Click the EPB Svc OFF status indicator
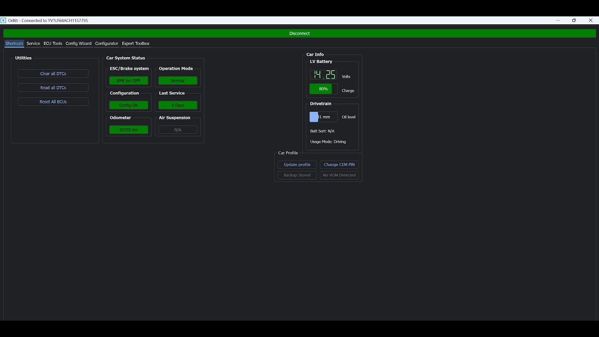599x337 pixels. tap(129, 81)
